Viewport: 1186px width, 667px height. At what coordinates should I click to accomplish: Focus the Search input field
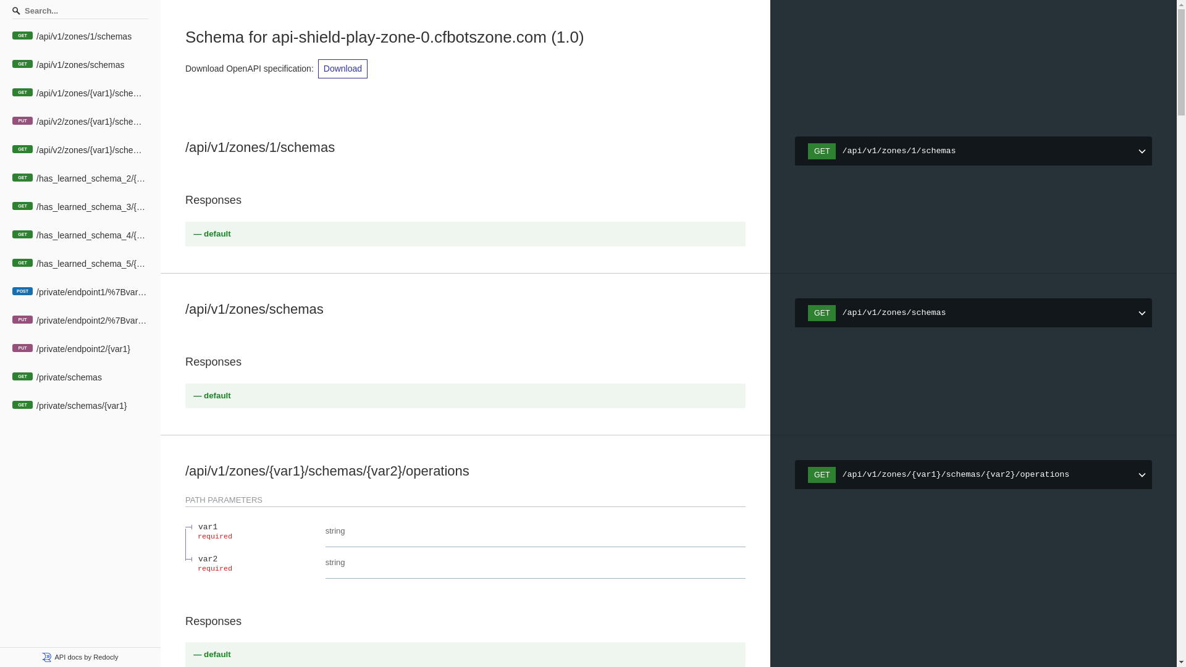(x=80, y=10)
